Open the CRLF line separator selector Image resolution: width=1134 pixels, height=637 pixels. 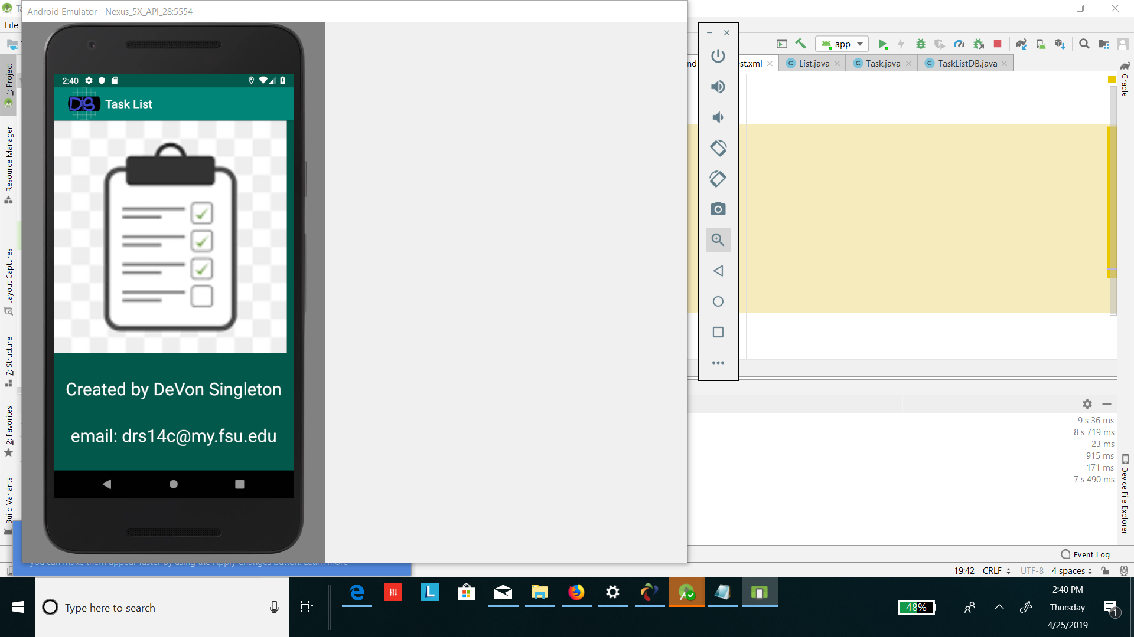coord(996,571)
